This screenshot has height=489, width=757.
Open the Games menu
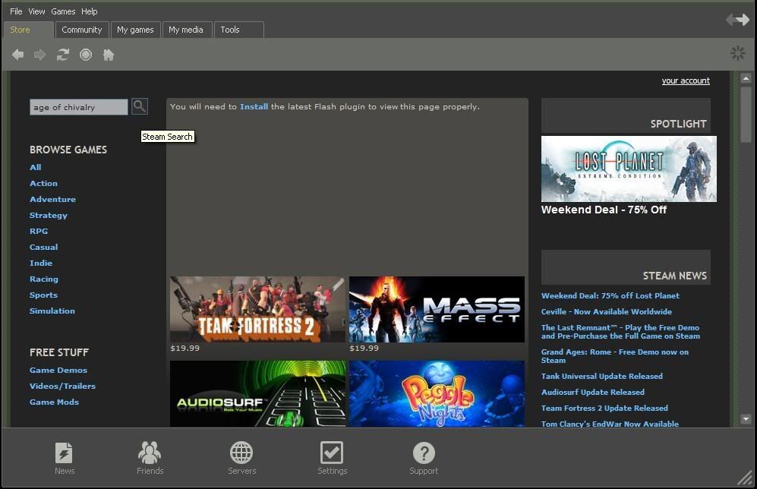pyautogui.click(x=63, y=11)
